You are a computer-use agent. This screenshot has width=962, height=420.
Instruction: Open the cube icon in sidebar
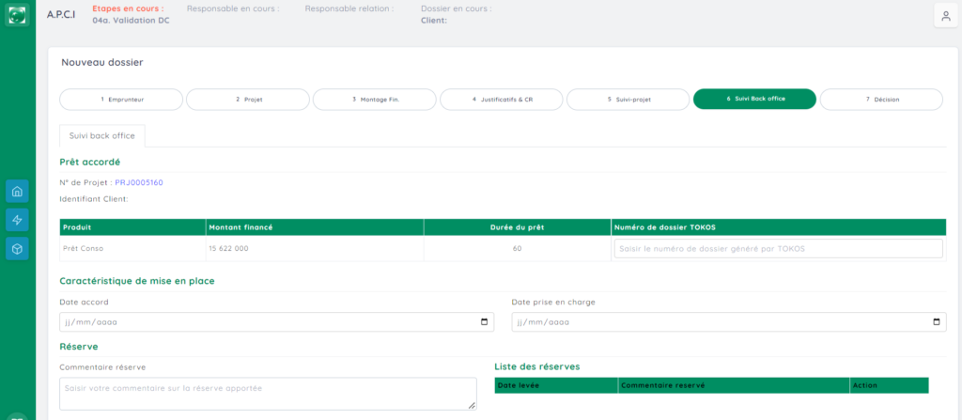pyautogui.click(x=17, y=248)
